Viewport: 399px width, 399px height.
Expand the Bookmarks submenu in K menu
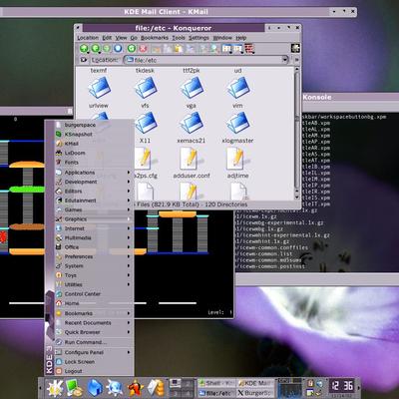point(93,313)
